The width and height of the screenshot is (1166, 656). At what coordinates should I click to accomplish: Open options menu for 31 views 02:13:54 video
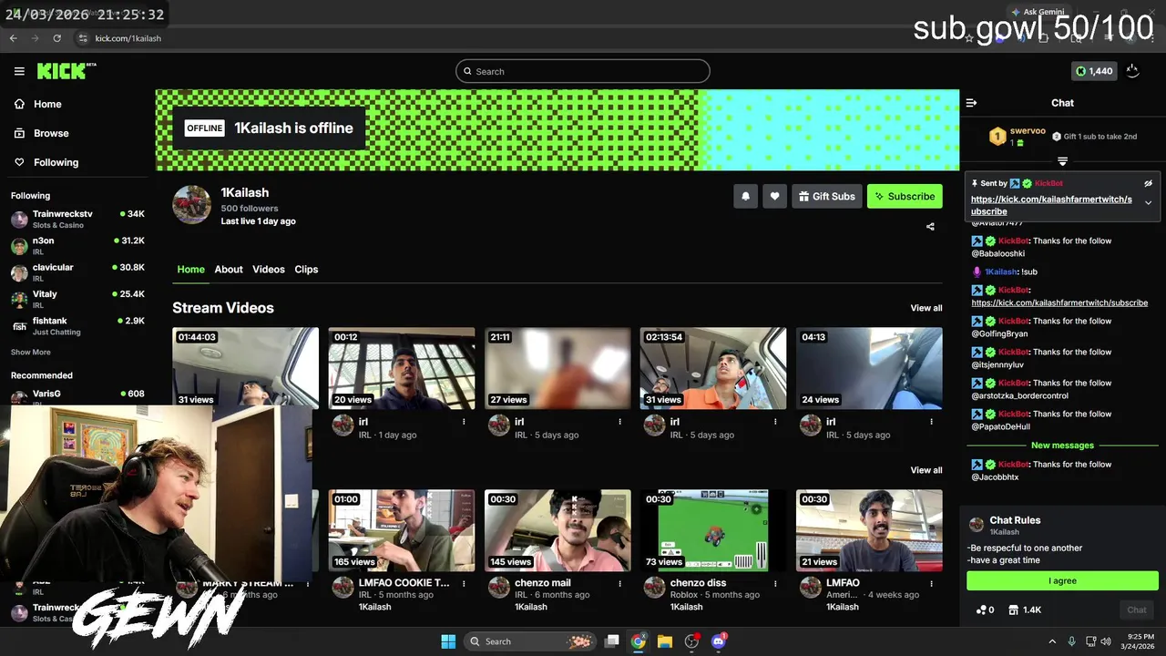point(775,422)
